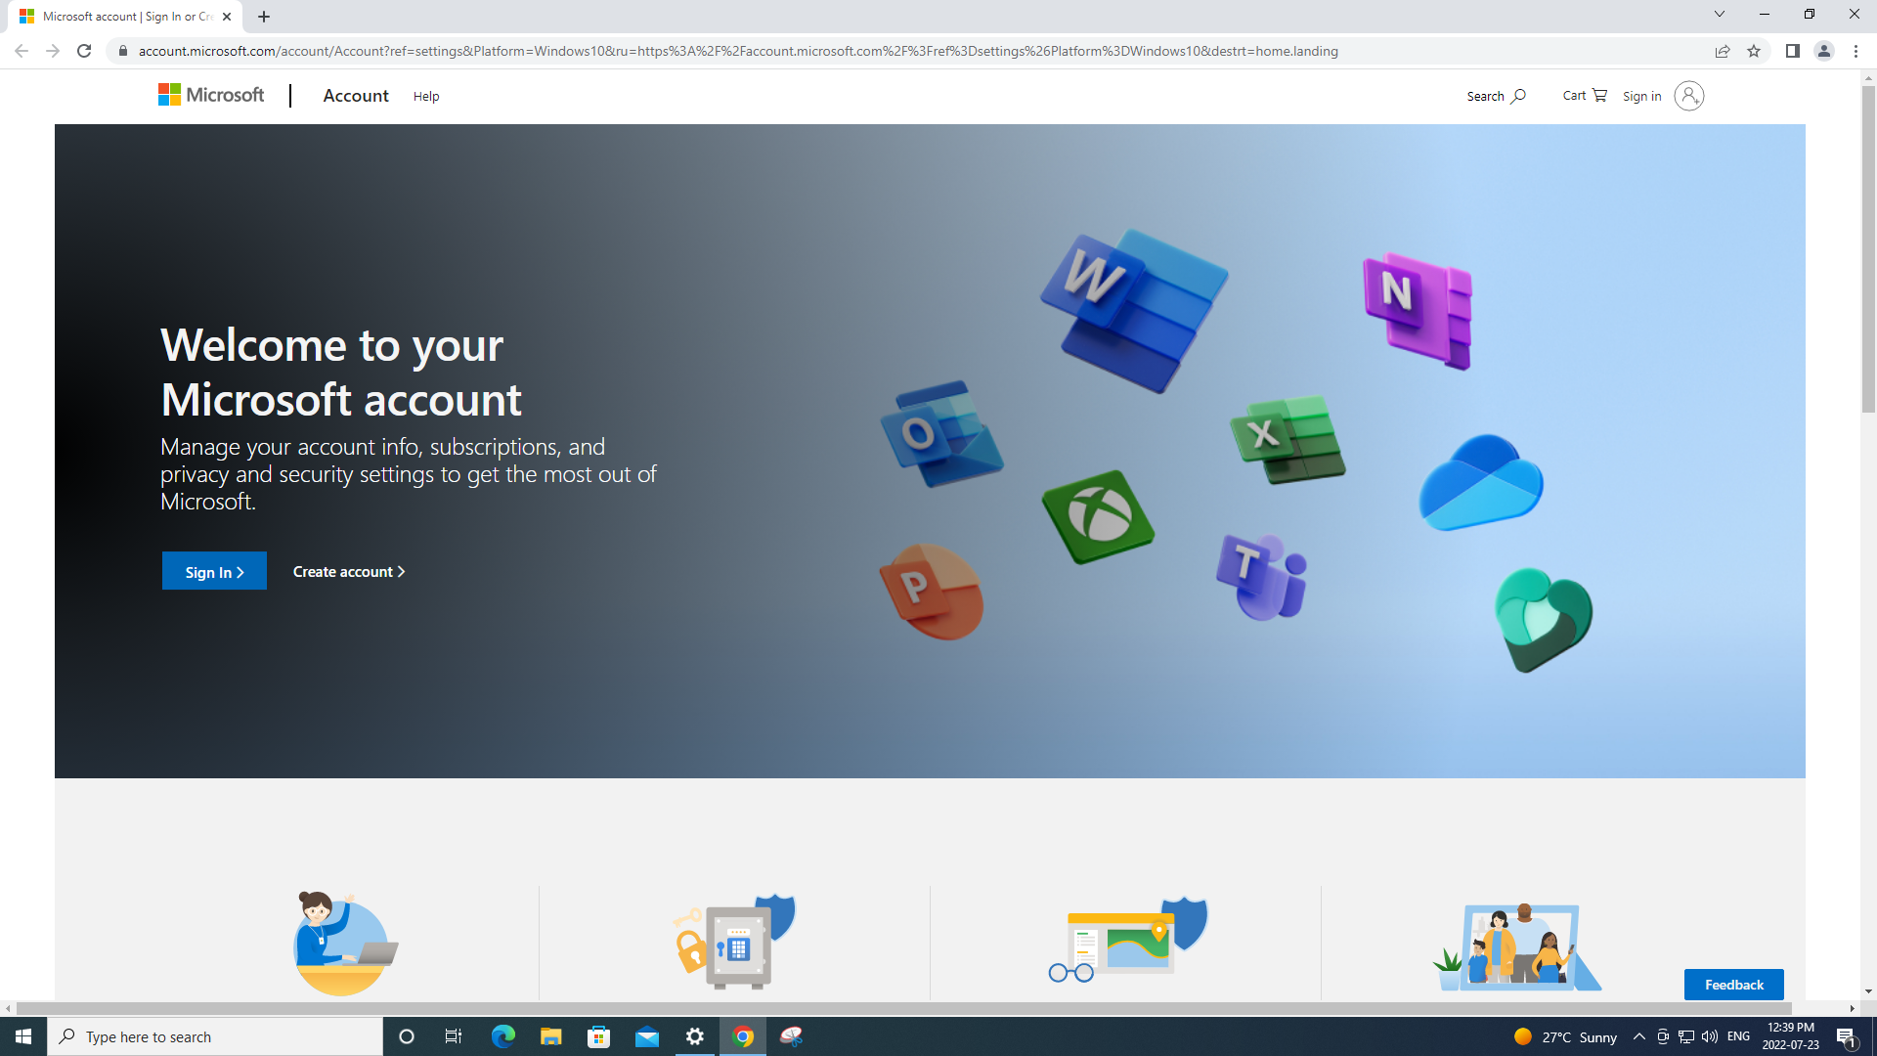
Task: Open a new browser tab
Action: pyautogui.click(x=264, y=17)
